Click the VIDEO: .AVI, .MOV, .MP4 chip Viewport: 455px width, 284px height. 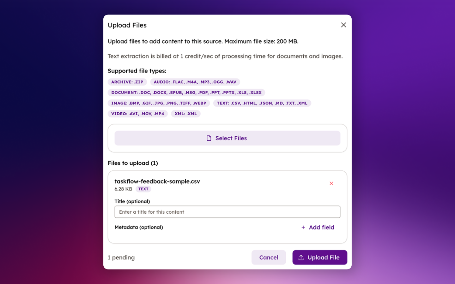tap(138, 114)
